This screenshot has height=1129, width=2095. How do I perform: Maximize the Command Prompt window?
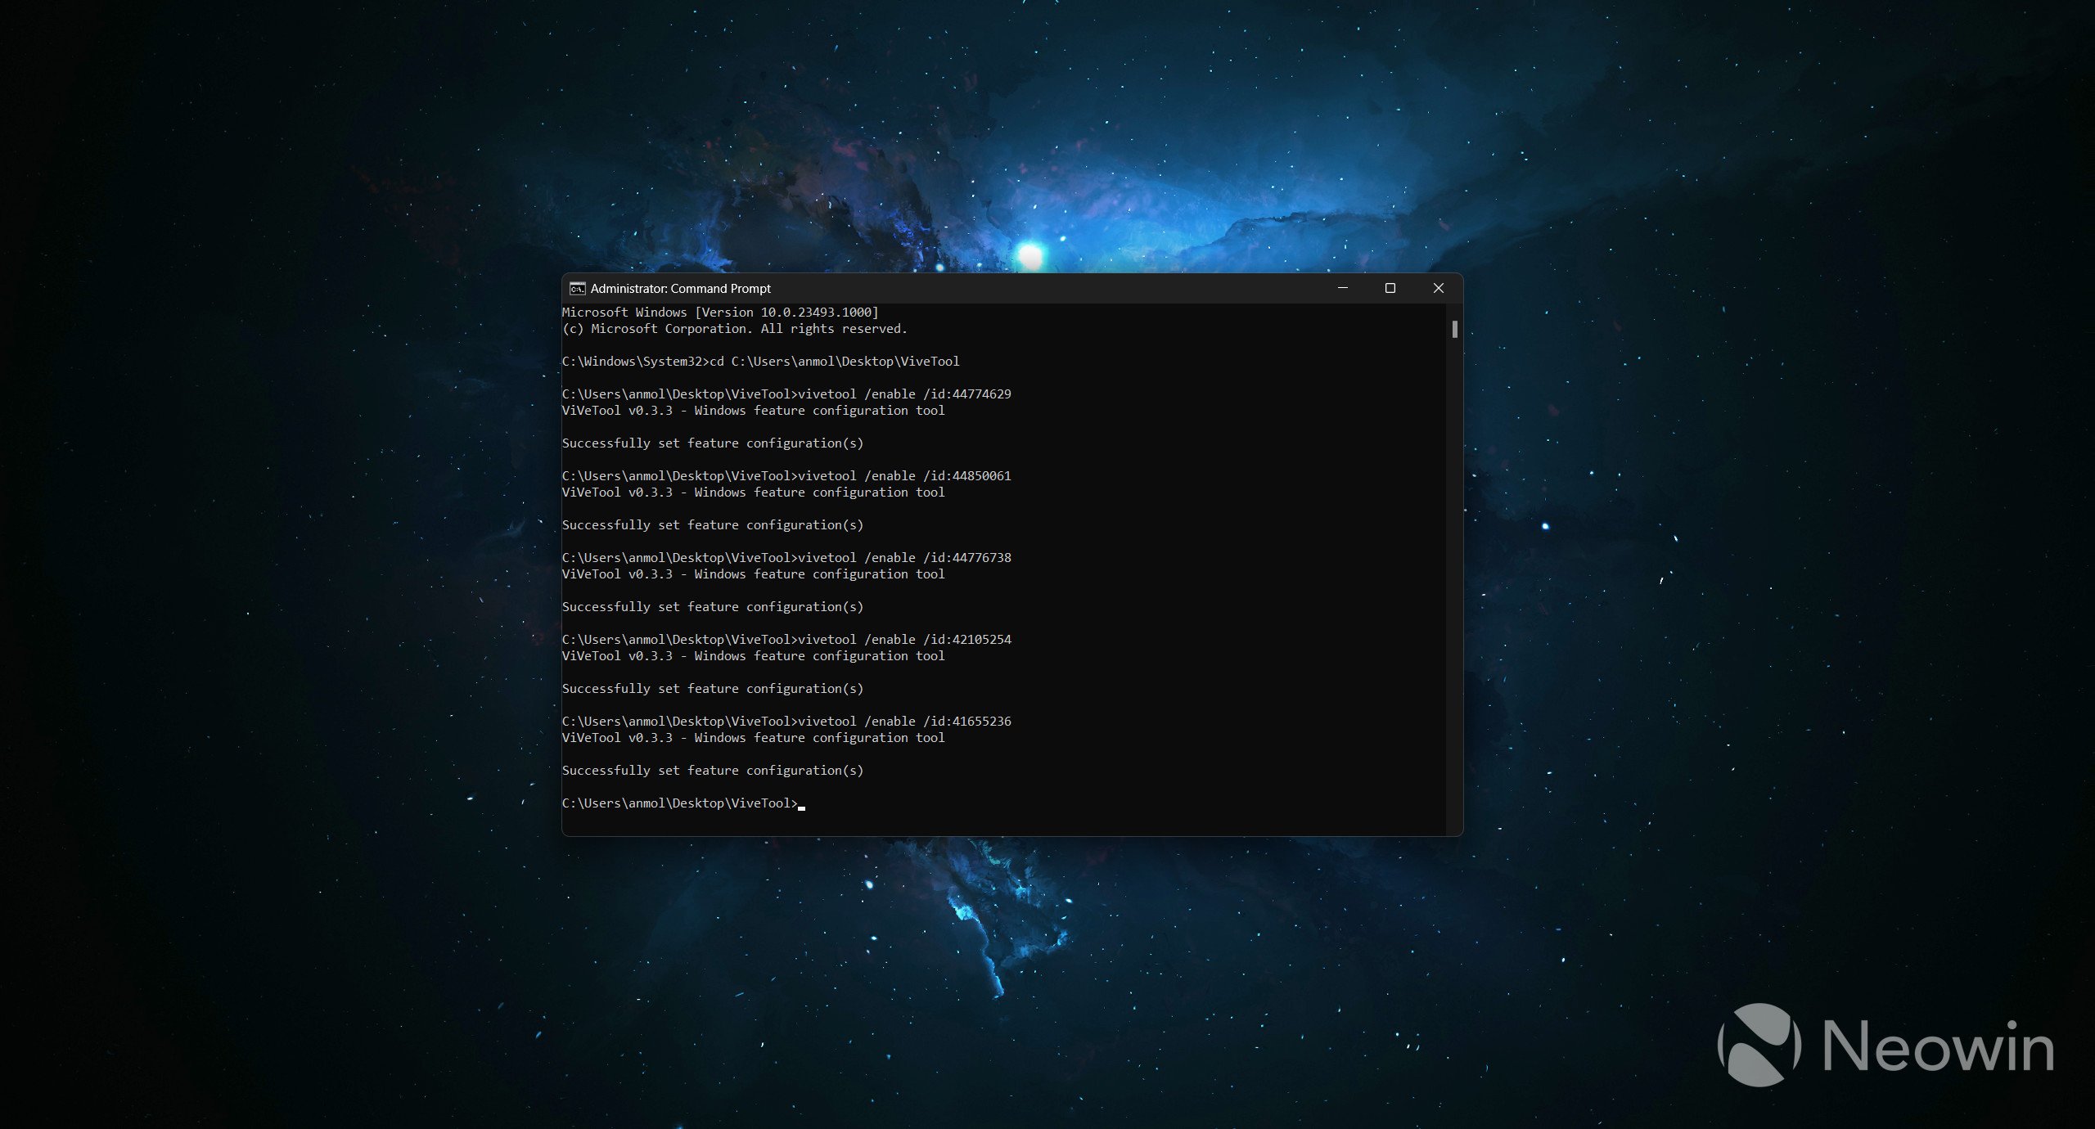coord(1390,288)
